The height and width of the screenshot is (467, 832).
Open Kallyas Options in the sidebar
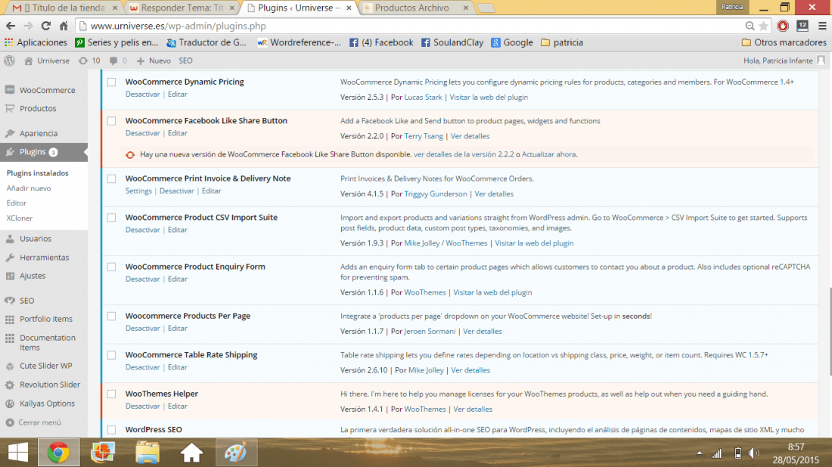(47, 404)
